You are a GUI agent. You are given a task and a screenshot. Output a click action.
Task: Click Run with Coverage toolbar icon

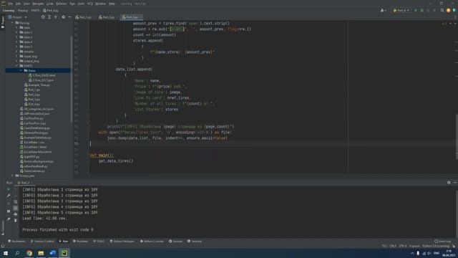[428, 10]
